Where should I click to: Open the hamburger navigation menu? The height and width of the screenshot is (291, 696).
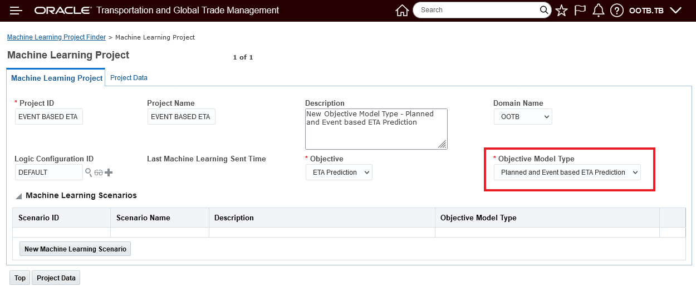point(16,11)
